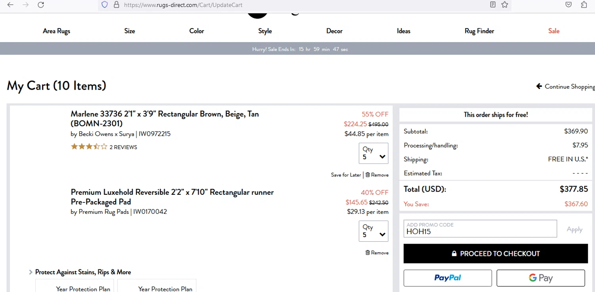Open the Size menu
The height and width of the screenshot is (292, 595).
coord(130,31)
